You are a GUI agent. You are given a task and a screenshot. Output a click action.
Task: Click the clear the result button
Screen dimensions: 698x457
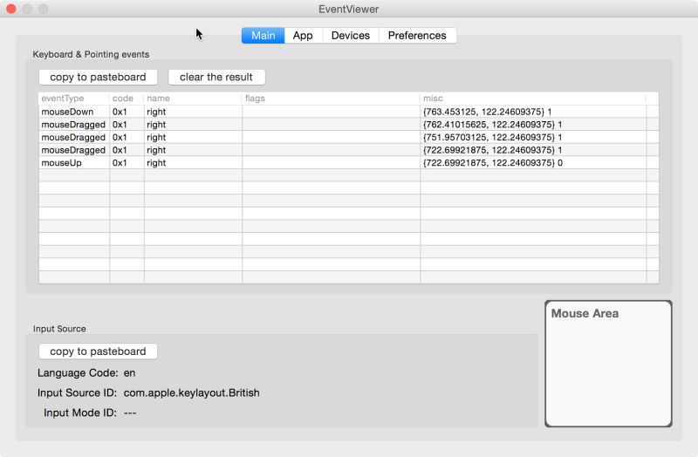click(x=216, y=77)
